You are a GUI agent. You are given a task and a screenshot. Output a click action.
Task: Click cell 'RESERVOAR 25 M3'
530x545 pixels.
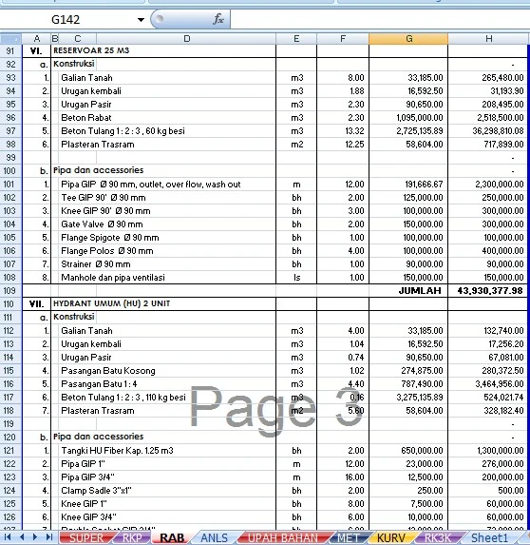(91, 50)
